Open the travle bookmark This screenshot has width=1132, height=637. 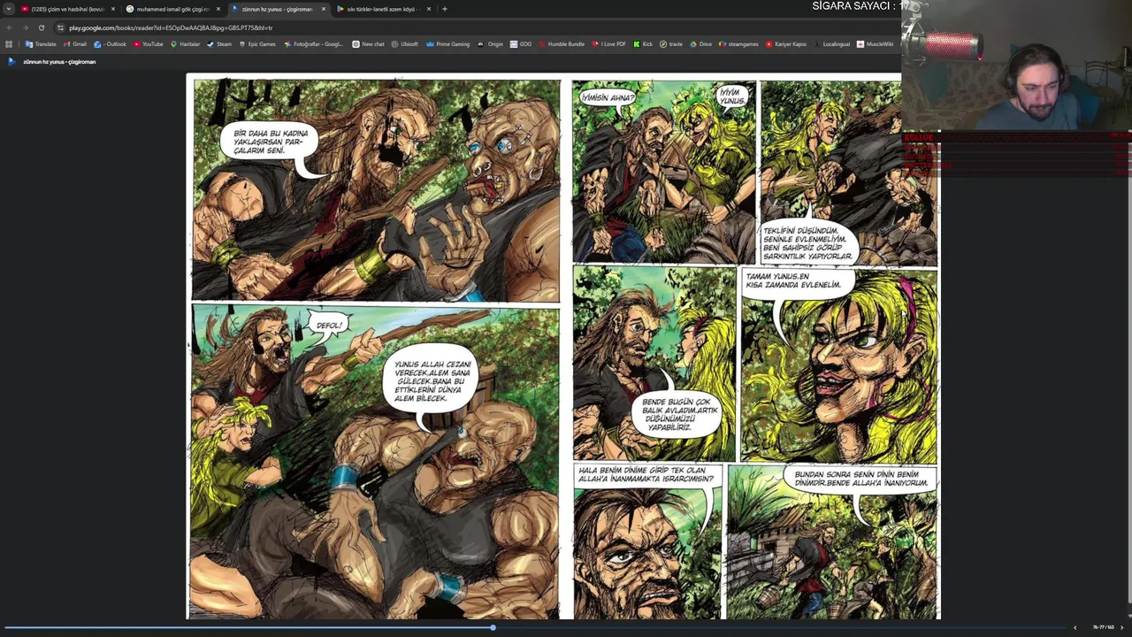click(x=671, y=44)
